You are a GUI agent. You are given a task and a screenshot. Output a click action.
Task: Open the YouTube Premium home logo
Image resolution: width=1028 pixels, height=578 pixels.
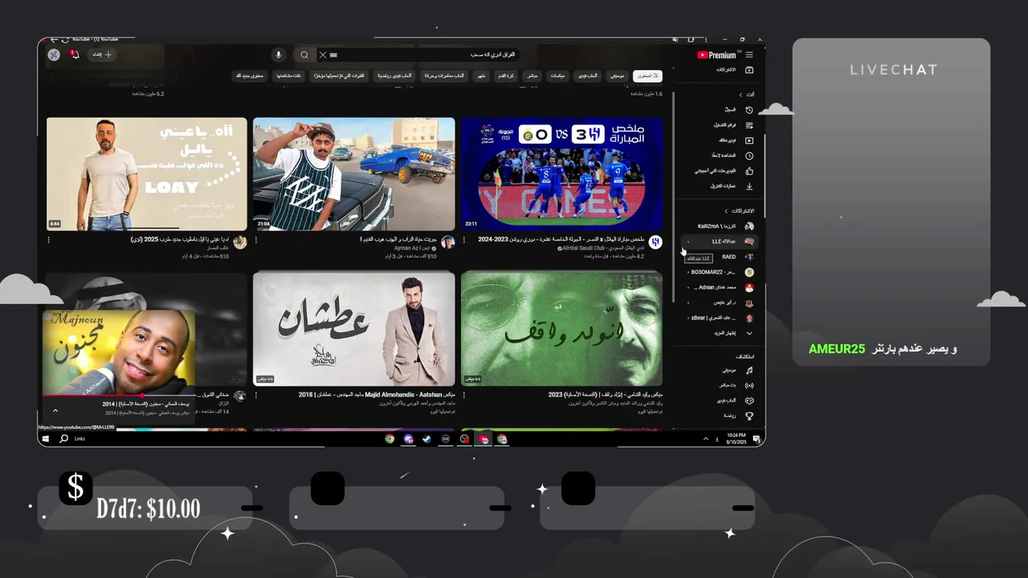tap(716, 55)
